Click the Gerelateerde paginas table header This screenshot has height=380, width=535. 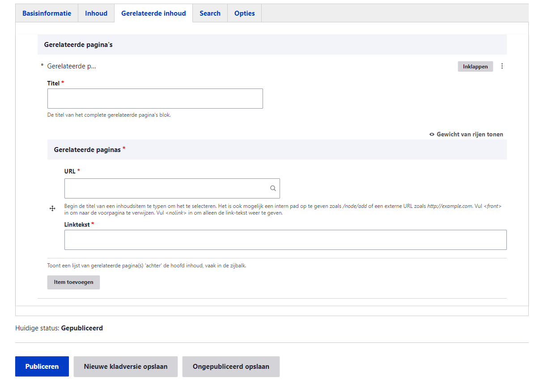[87, 150]
